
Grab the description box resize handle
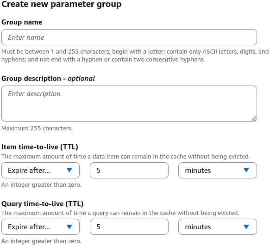254,118
